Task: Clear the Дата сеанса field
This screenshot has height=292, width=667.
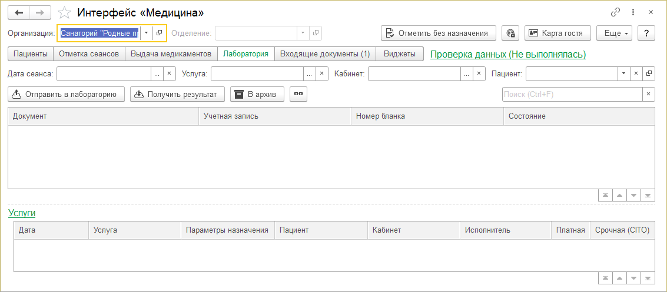Action: pyautogui.click(x=169, y=73)
